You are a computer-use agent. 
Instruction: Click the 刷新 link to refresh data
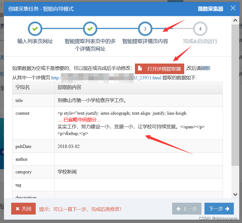[x=206, y=68]
